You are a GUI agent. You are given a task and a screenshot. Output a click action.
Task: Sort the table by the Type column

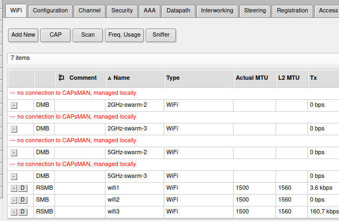pos(173,78)
